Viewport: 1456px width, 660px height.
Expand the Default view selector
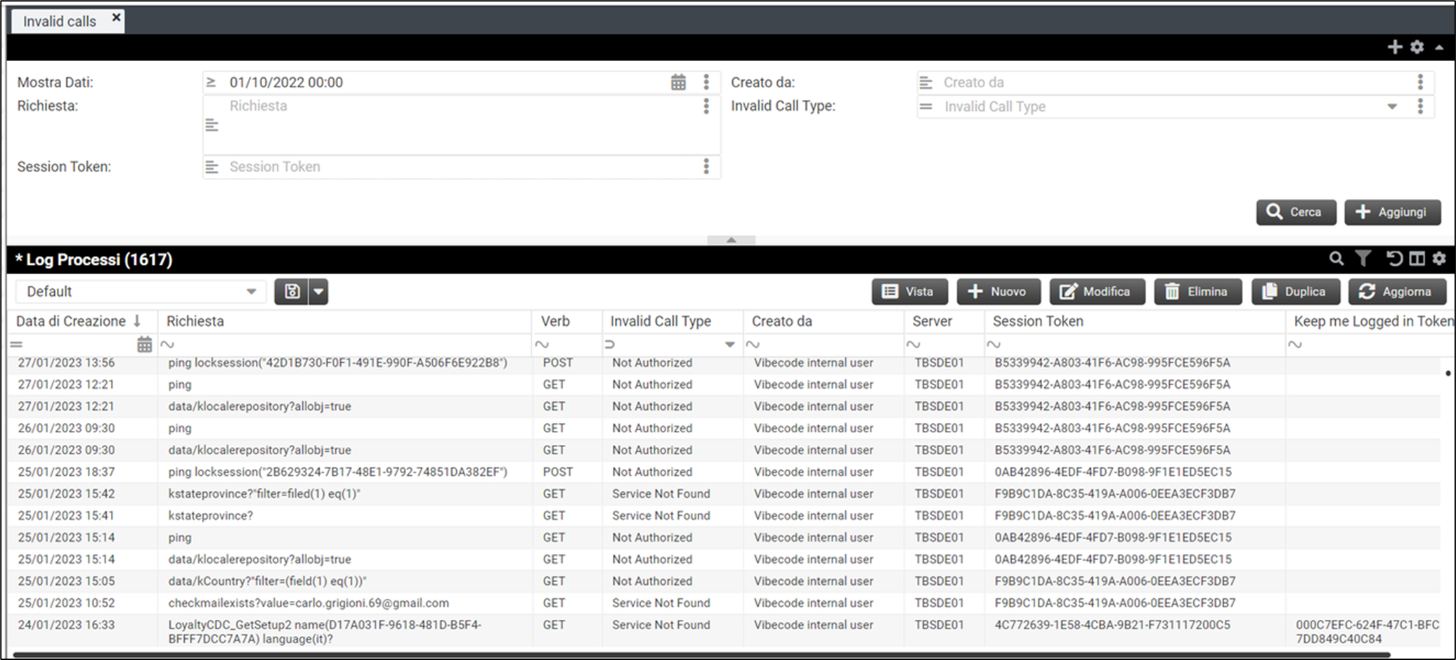click(251, 292)
